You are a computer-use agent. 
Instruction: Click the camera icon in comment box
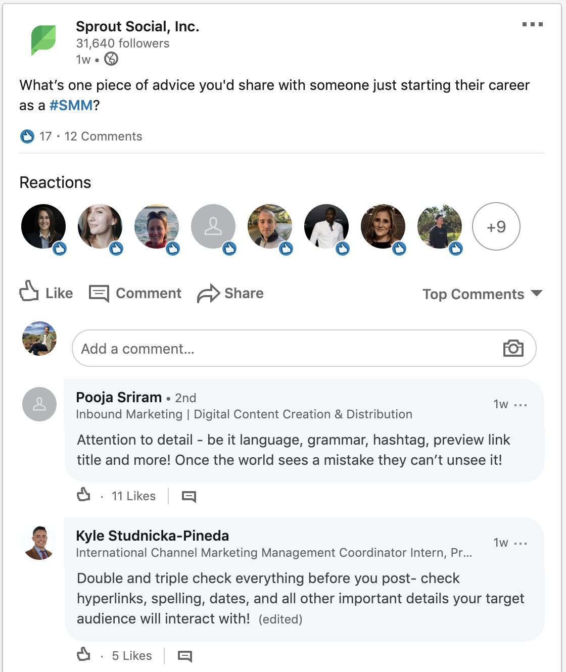tap(513, 348)
